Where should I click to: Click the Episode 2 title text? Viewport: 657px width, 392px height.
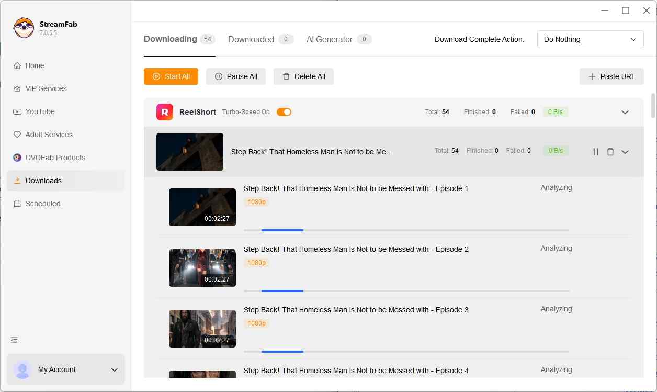pyautogui.click(x=356, y=249)
